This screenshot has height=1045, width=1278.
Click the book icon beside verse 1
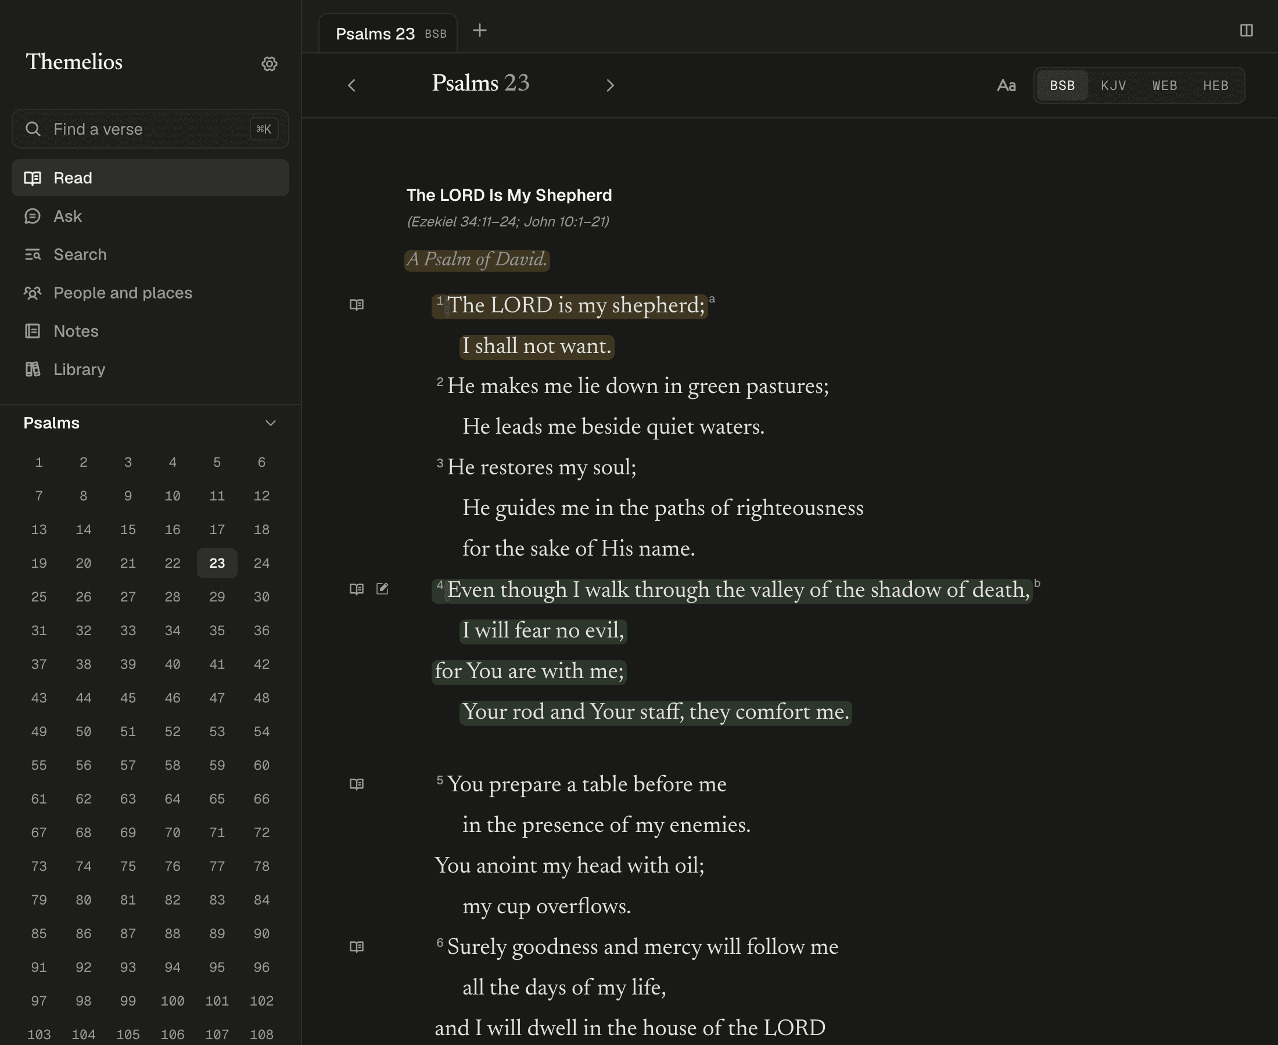click(x=357, y=305)
